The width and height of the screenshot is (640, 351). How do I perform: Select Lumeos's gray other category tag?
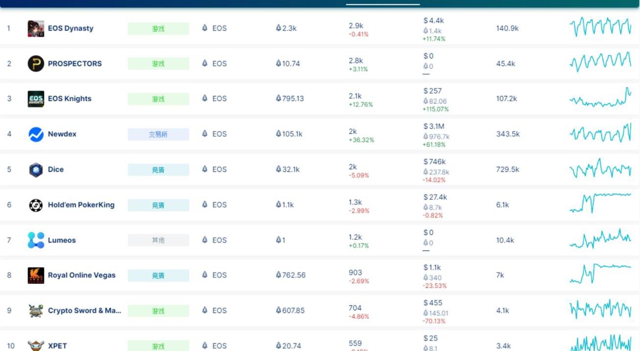158,240
